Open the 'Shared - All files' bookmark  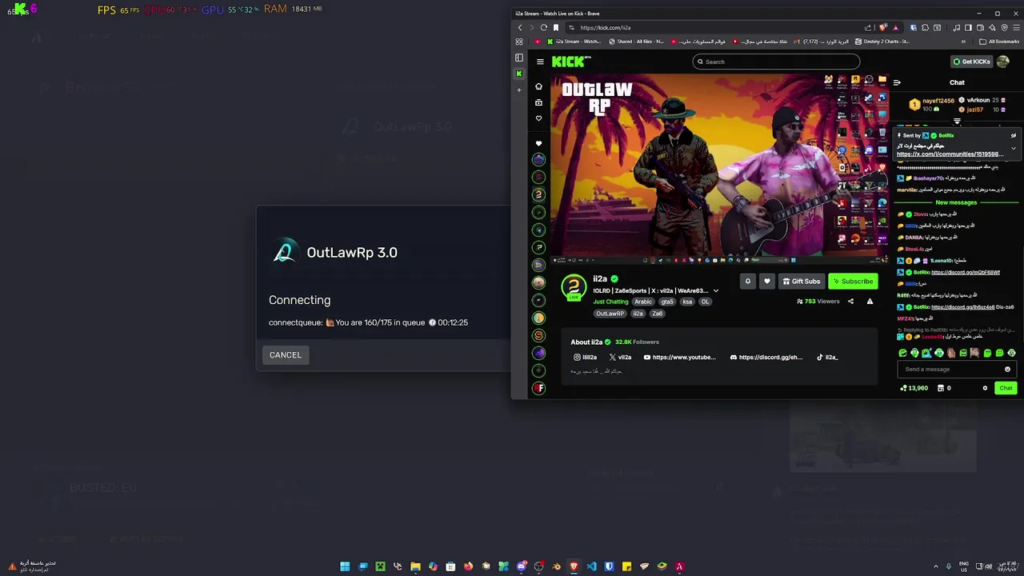[x=636, y=42]
